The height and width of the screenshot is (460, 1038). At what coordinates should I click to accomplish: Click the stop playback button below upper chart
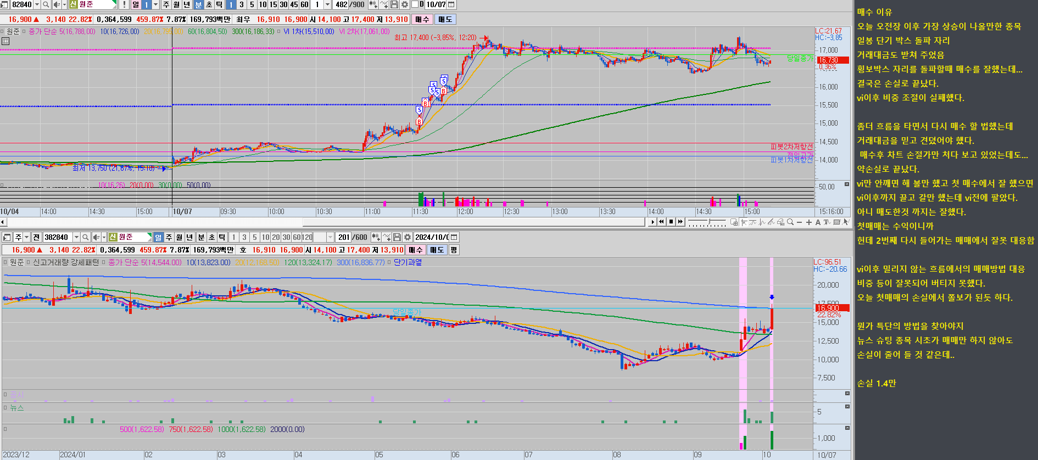click(x=671, y=222)
